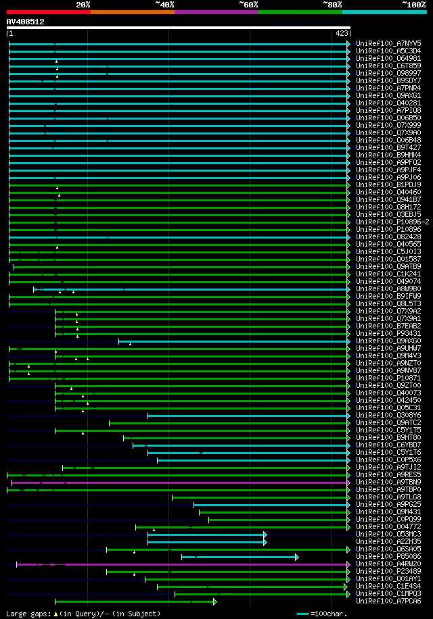This screenshot has height=619, width=433.
Task: Select the UniRef100_C6YBD7 label
Action: click(x=388, y=445)
